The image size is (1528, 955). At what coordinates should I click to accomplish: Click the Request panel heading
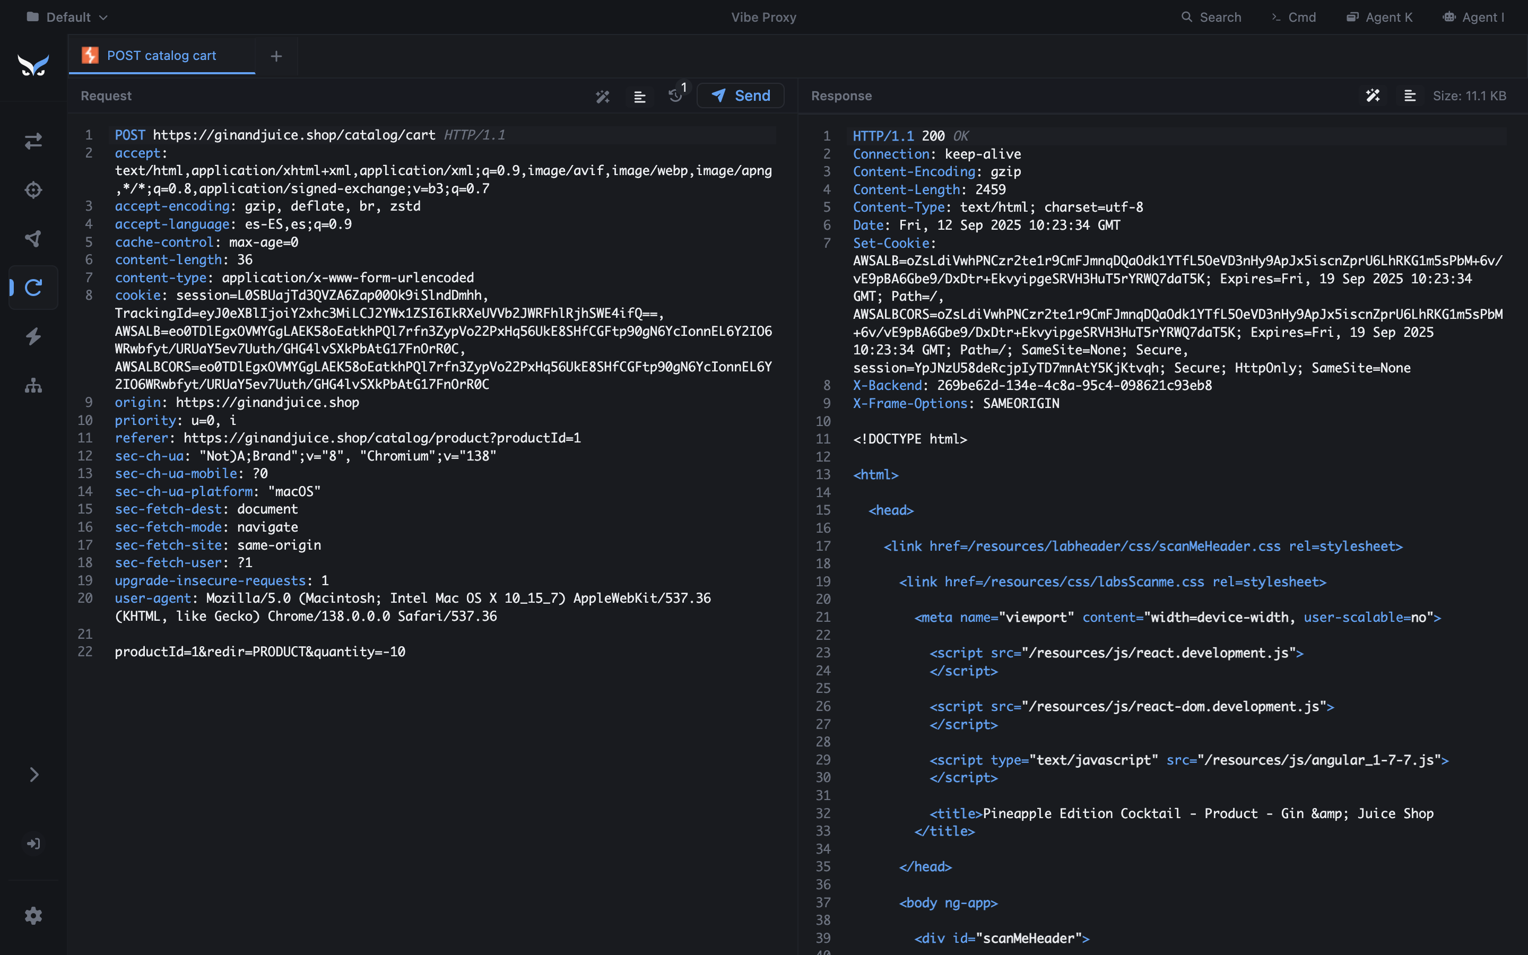click(106, 96)
